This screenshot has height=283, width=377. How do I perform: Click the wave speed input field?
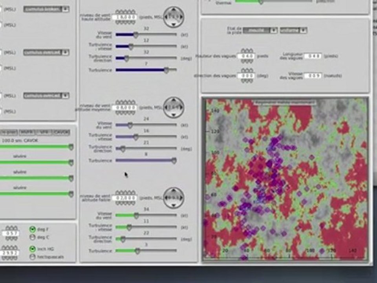(313, 76)
